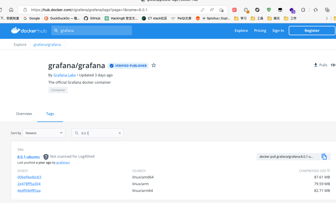The image size is (336, 203).
Task: Open the Pricing page
Action: coord(260,30)
